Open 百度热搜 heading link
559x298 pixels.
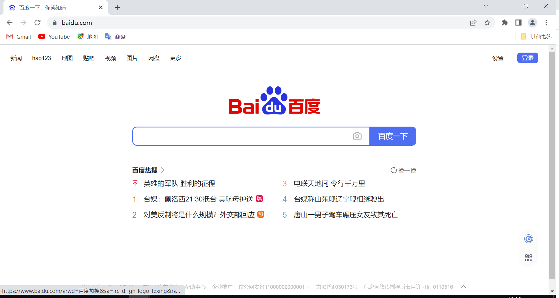(145, 170)
